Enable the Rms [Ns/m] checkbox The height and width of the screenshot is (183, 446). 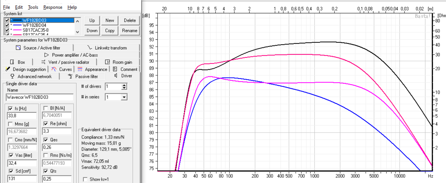[46, 155]
